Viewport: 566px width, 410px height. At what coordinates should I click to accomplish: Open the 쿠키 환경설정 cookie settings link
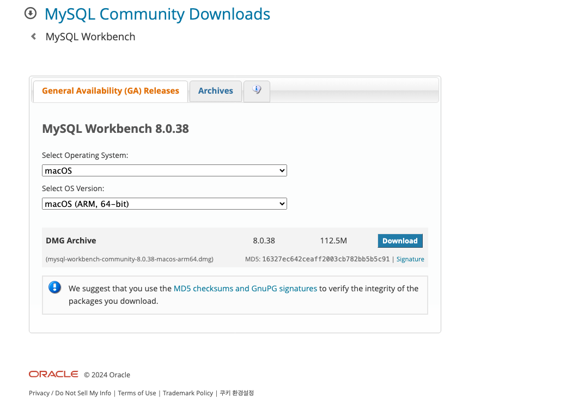point(237,393)
